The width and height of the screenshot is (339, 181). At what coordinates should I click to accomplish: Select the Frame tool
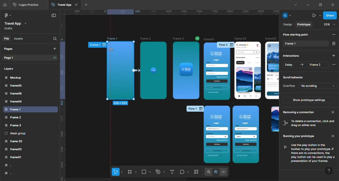pyautogui.click(x=130, y=172)
